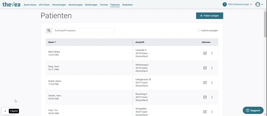Open Brand, Jelena record in new view
267x116 pixels.
(x=205, y=83)
